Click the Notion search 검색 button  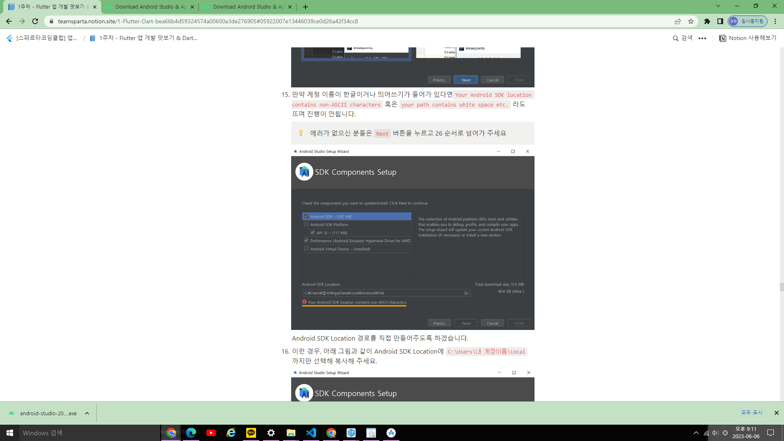point(683,38)
